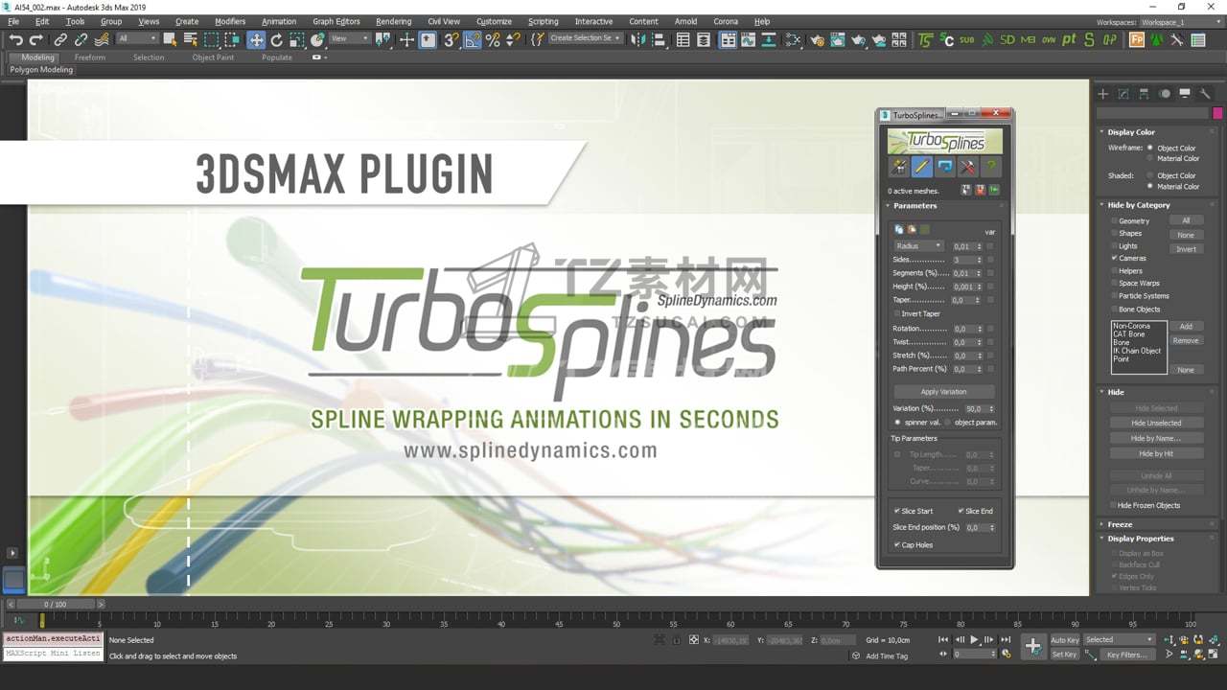Open the Scripting menu

tap(544, 21)
